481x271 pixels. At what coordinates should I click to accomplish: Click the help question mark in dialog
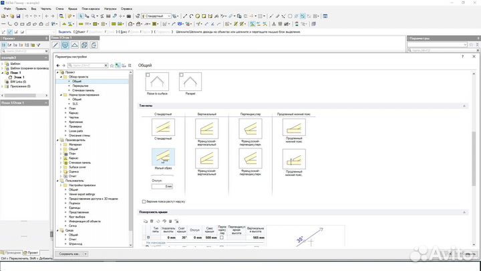pyautogui.click(x=463, y=57)
